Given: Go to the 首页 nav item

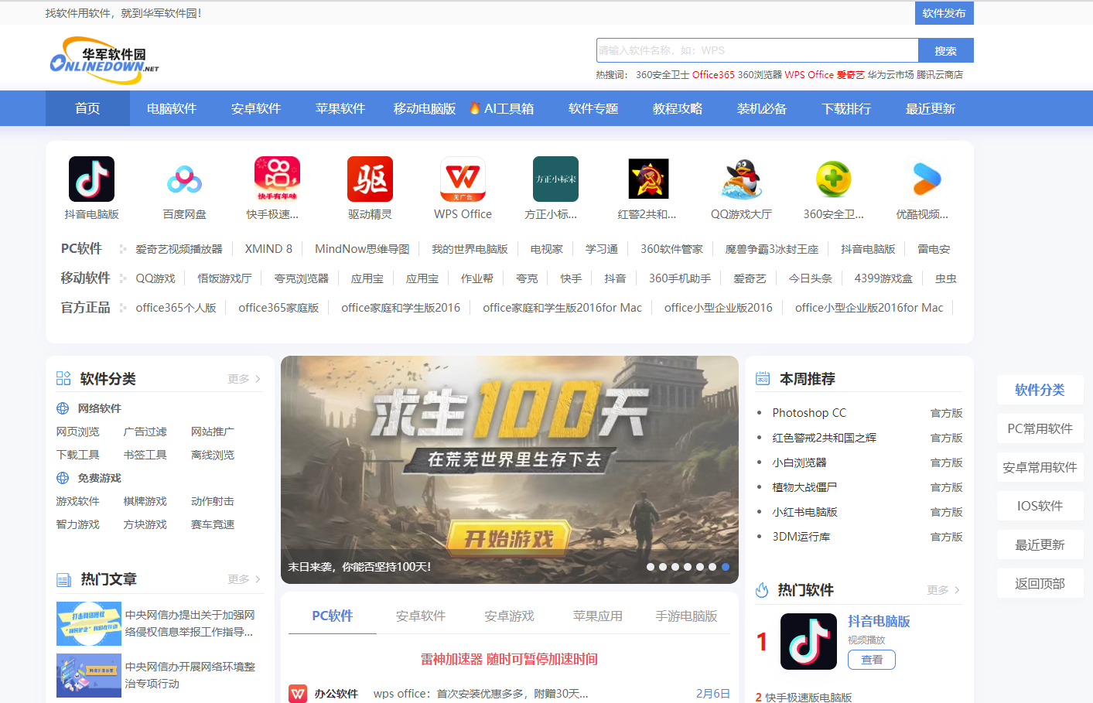Looking at the screenshot, I should 87,108.
